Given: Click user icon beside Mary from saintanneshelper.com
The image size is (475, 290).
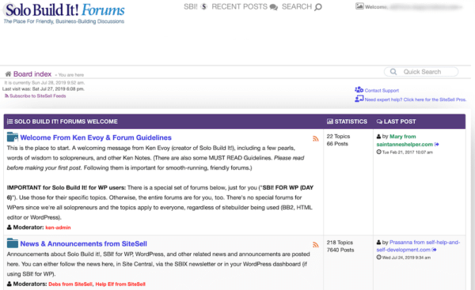Looking at the screenshot, I should pyautogui.click(x=378, y=137).
